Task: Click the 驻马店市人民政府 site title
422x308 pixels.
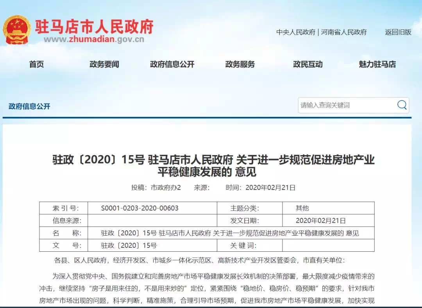Action: click(x=94, y=26)
